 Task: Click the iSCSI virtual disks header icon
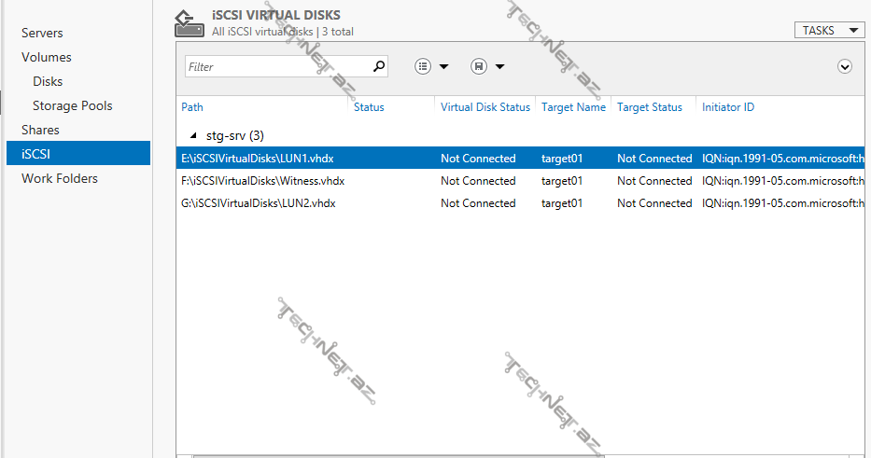coord(190,23)
